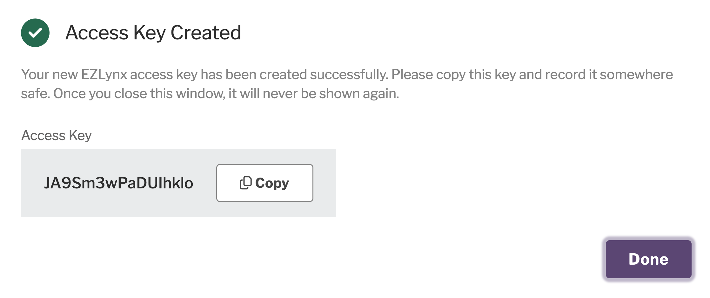
Task: Click the word "Key" in the heading
Action: [149, 33]
